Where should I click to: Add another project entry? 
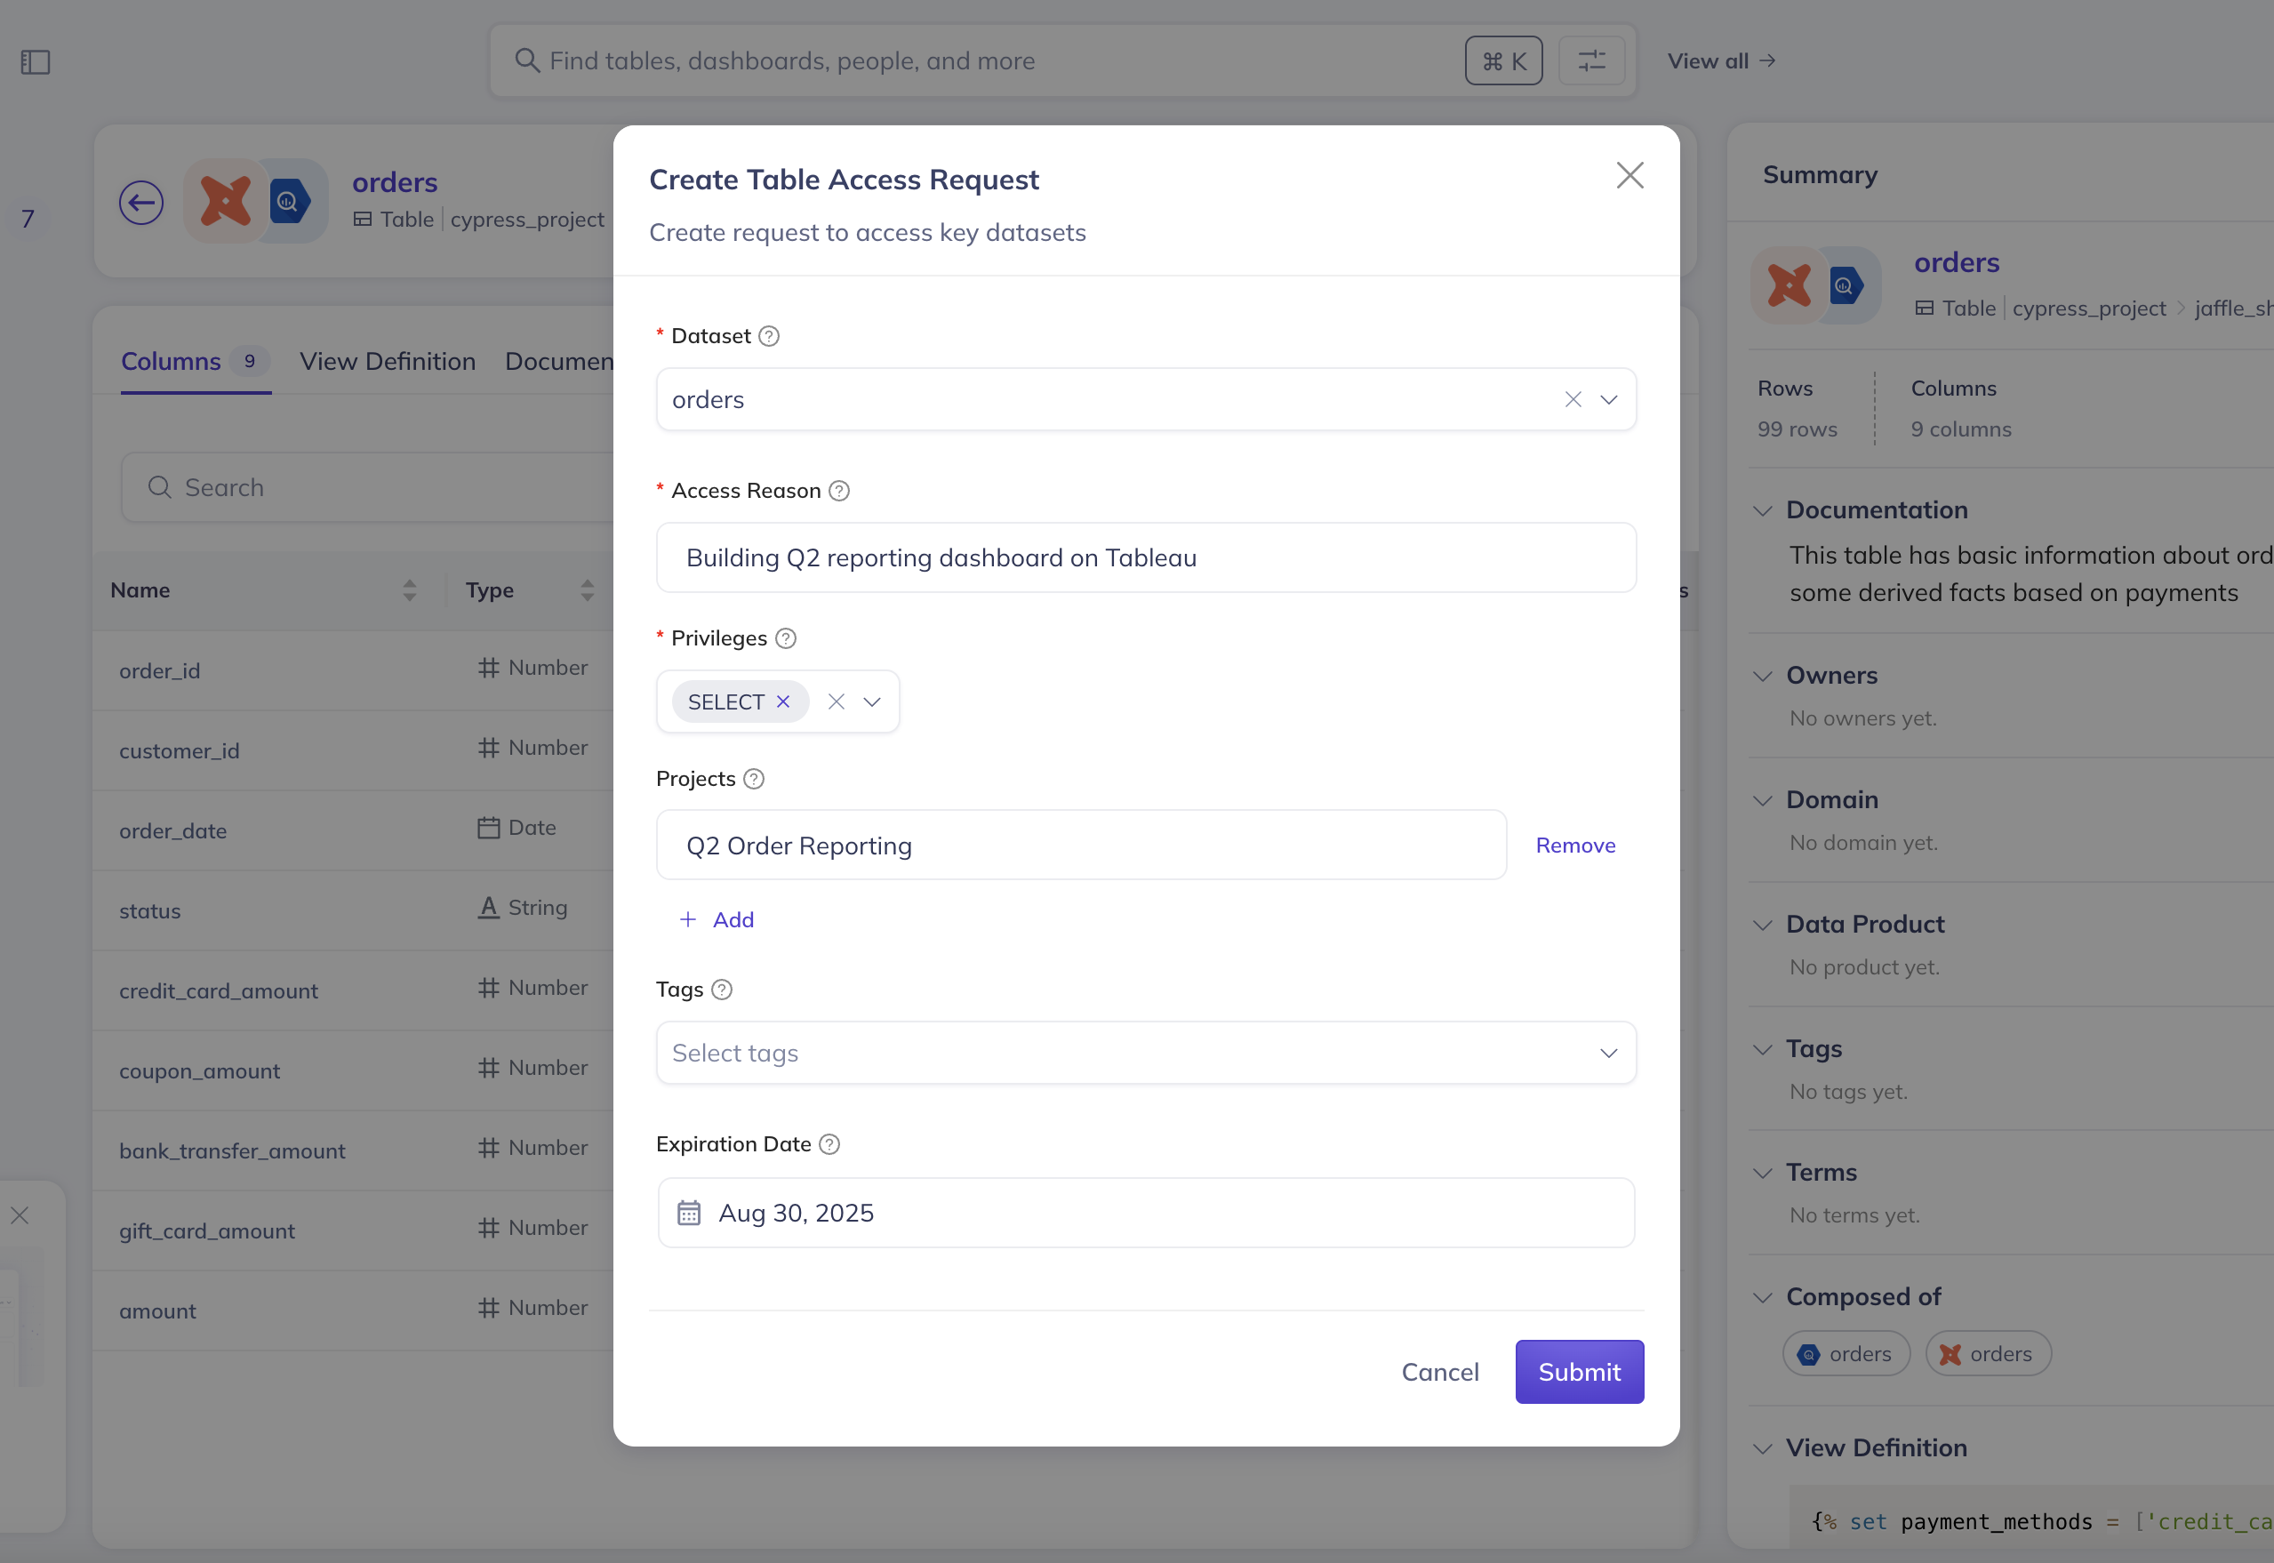coord(717,919)
